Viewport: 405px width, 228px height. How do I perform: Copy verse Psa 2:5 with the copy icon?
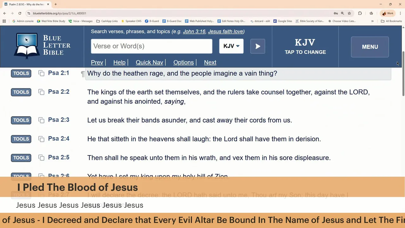pos(41,158)
